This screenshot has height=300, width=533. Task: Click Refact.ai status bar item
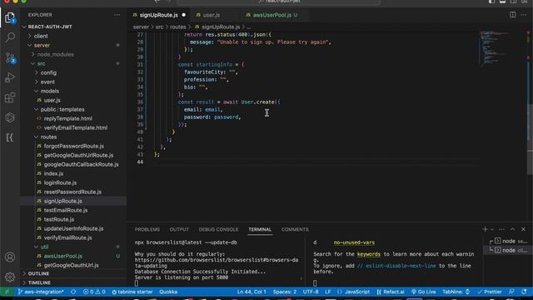coord(391,292)
